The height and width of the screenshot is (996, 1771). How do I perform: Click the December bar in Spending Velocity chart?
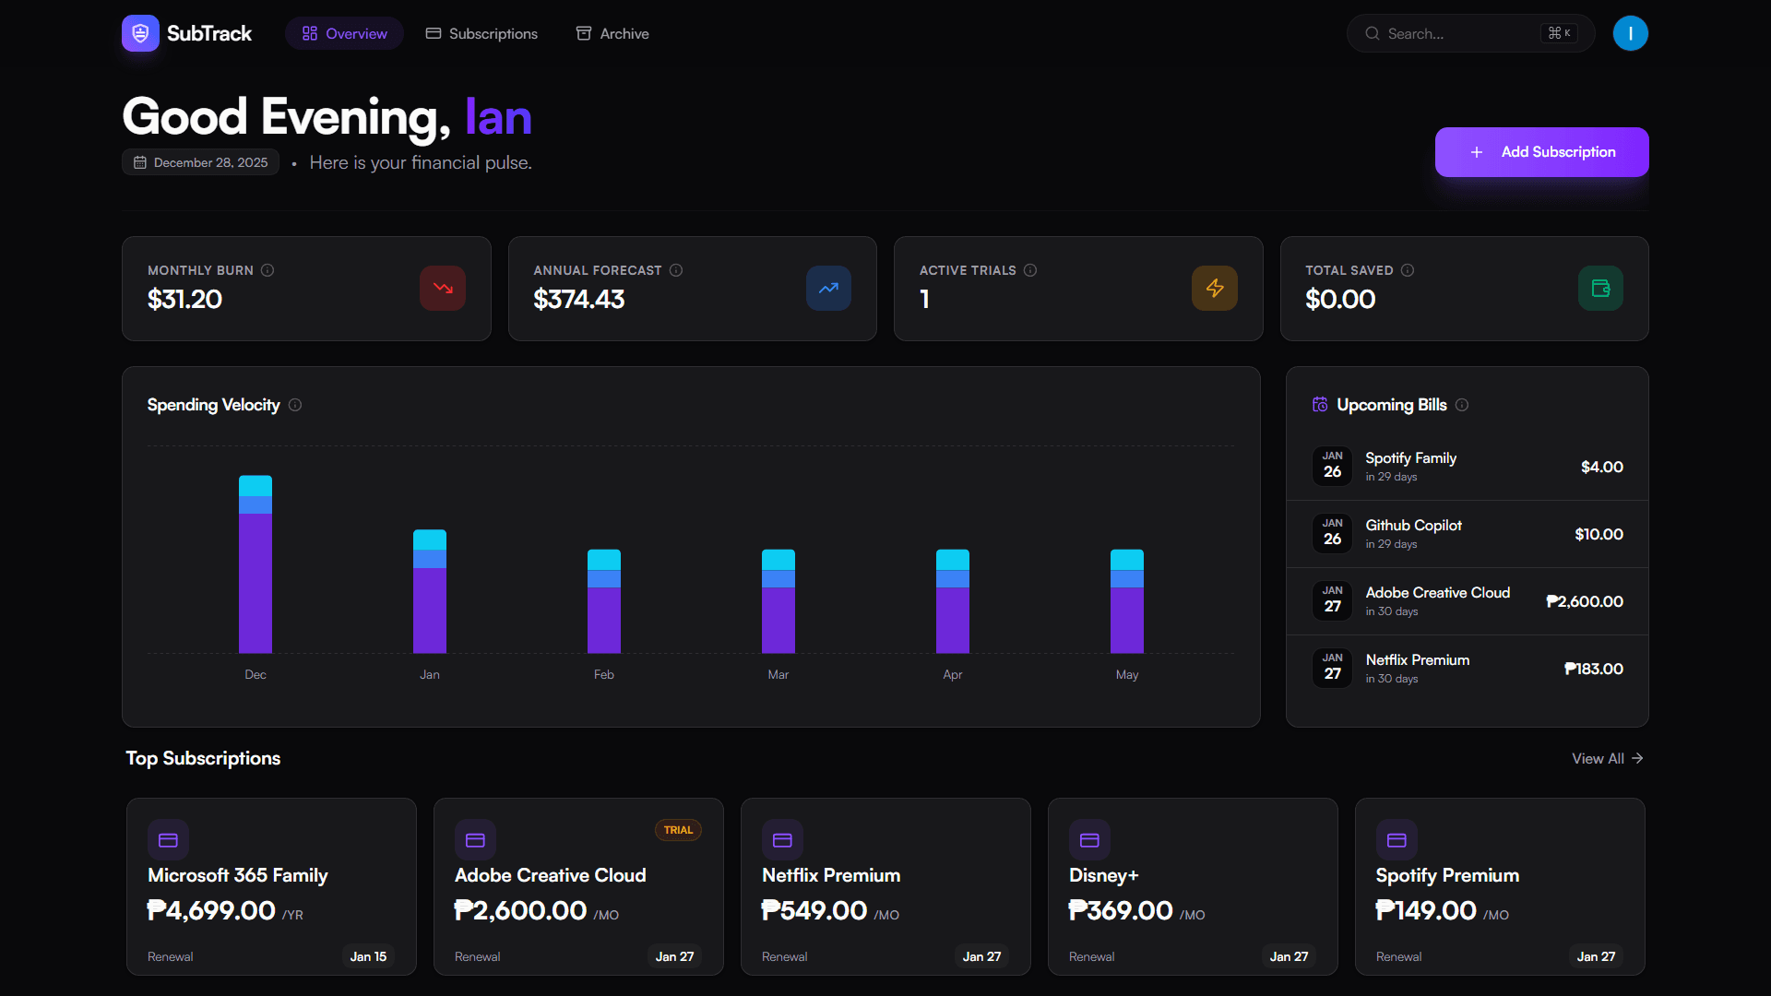256,564
